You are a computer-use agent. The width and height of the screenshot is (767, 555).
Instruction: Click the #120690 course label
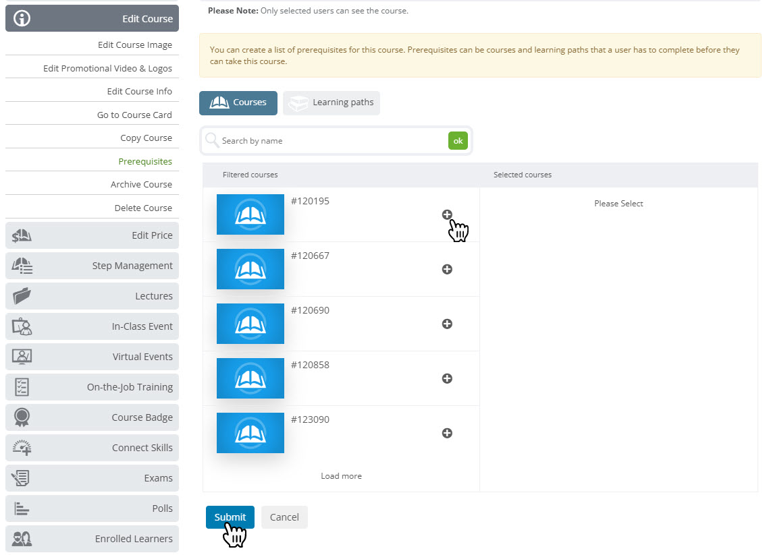(x=310, y=310)
